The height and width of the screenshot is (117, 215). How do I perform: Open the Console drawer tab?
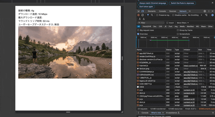pyautogui.click(x=145, y=113)
